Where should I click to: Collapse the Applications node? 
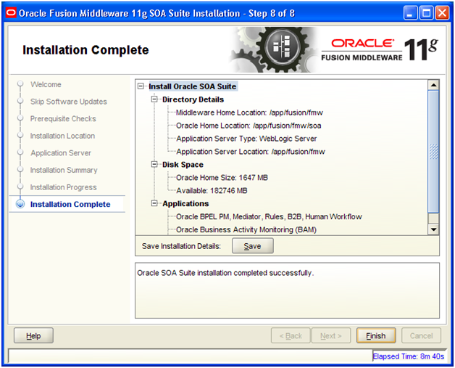coord(154,203)
